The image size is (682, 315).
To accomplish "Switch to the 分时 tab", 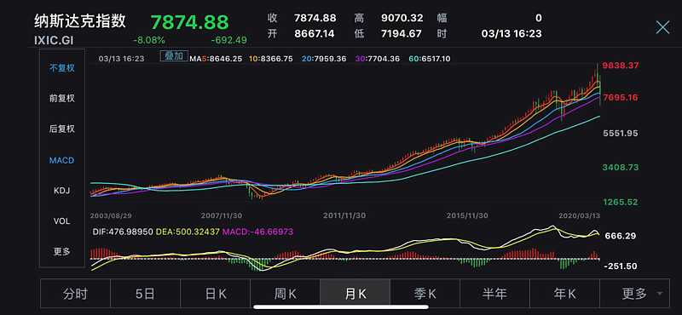I will pos(75,294).
